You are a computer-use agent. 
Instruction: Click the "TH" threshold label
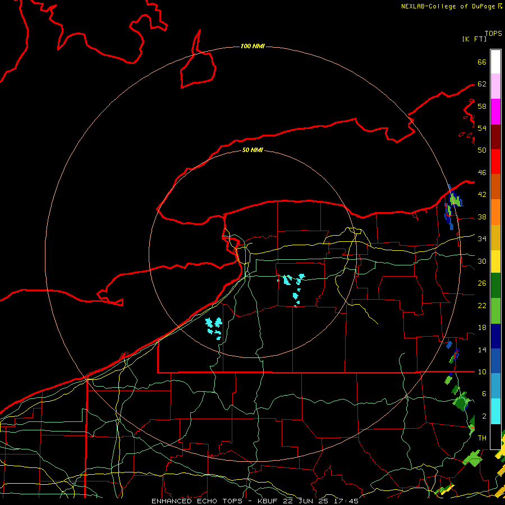pyautogui.click(x=482, y=438)
